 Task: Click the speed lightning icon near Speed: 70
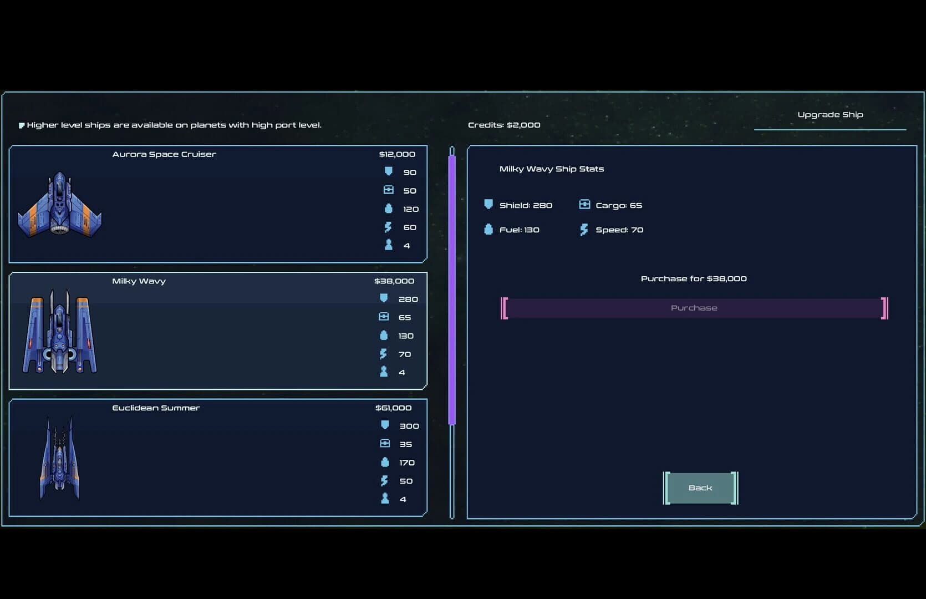[583, 229]
